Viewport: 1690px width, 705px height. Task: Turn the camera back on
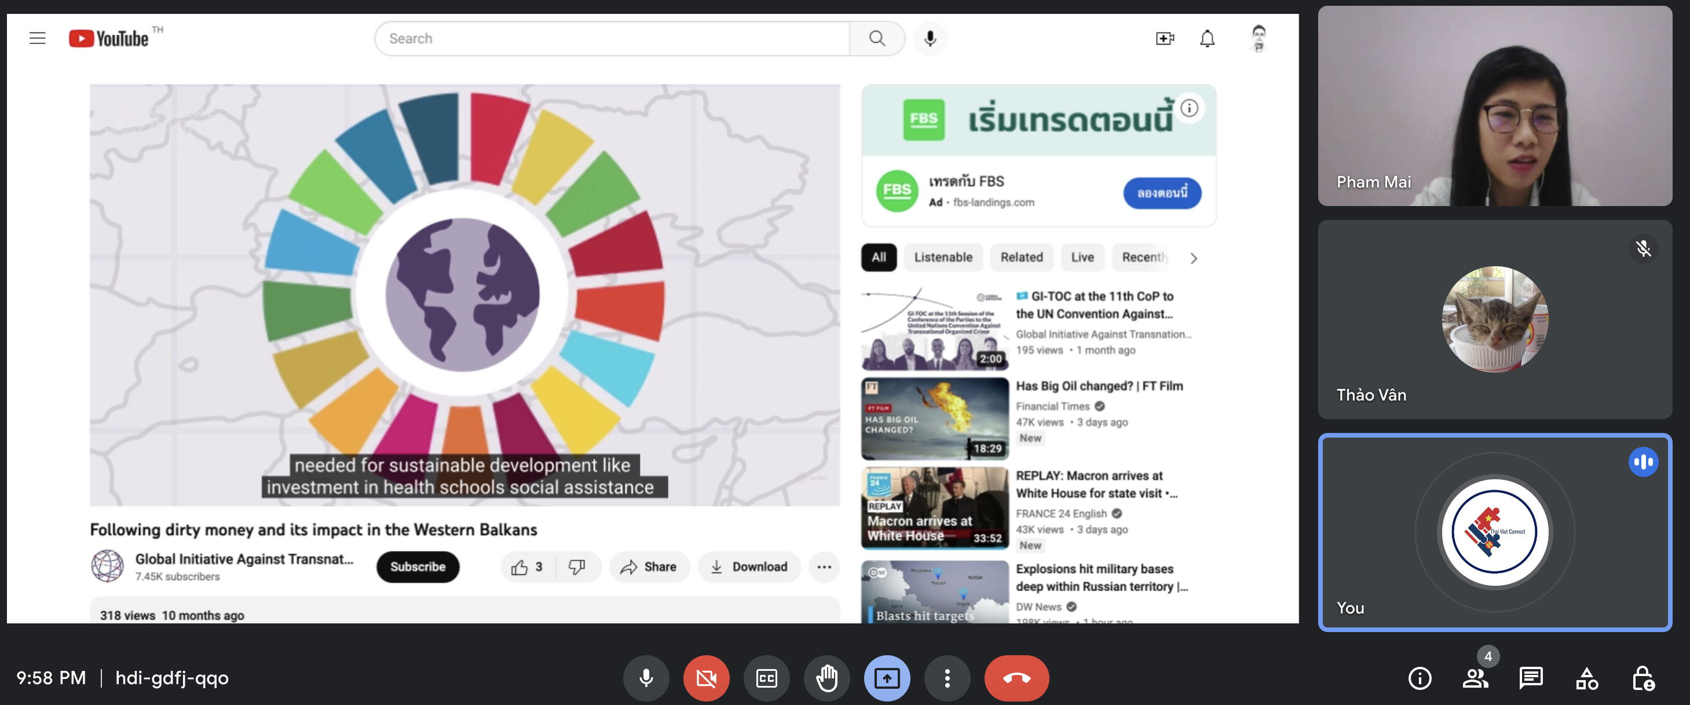[706, 677]
